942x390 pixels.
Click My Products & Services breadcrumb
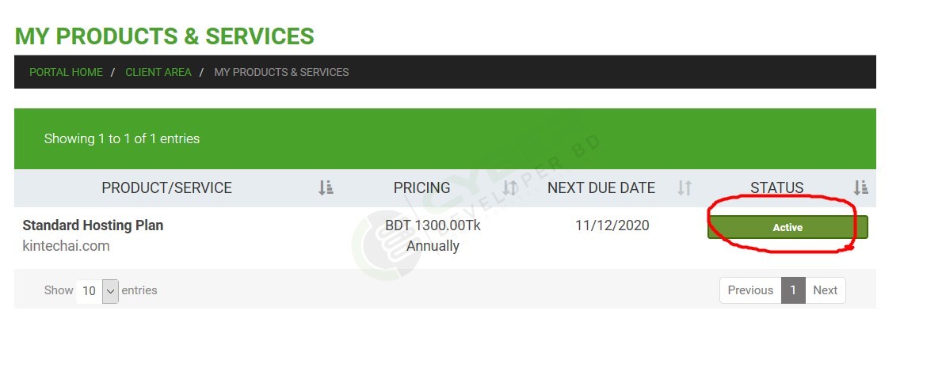click(281, 72)
